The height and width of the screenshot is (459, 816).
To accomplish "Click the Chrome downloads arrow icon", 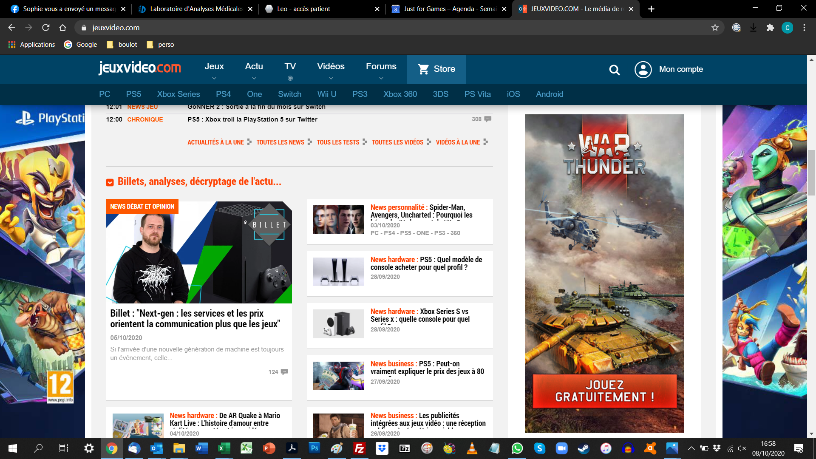I will pos(753,28).
